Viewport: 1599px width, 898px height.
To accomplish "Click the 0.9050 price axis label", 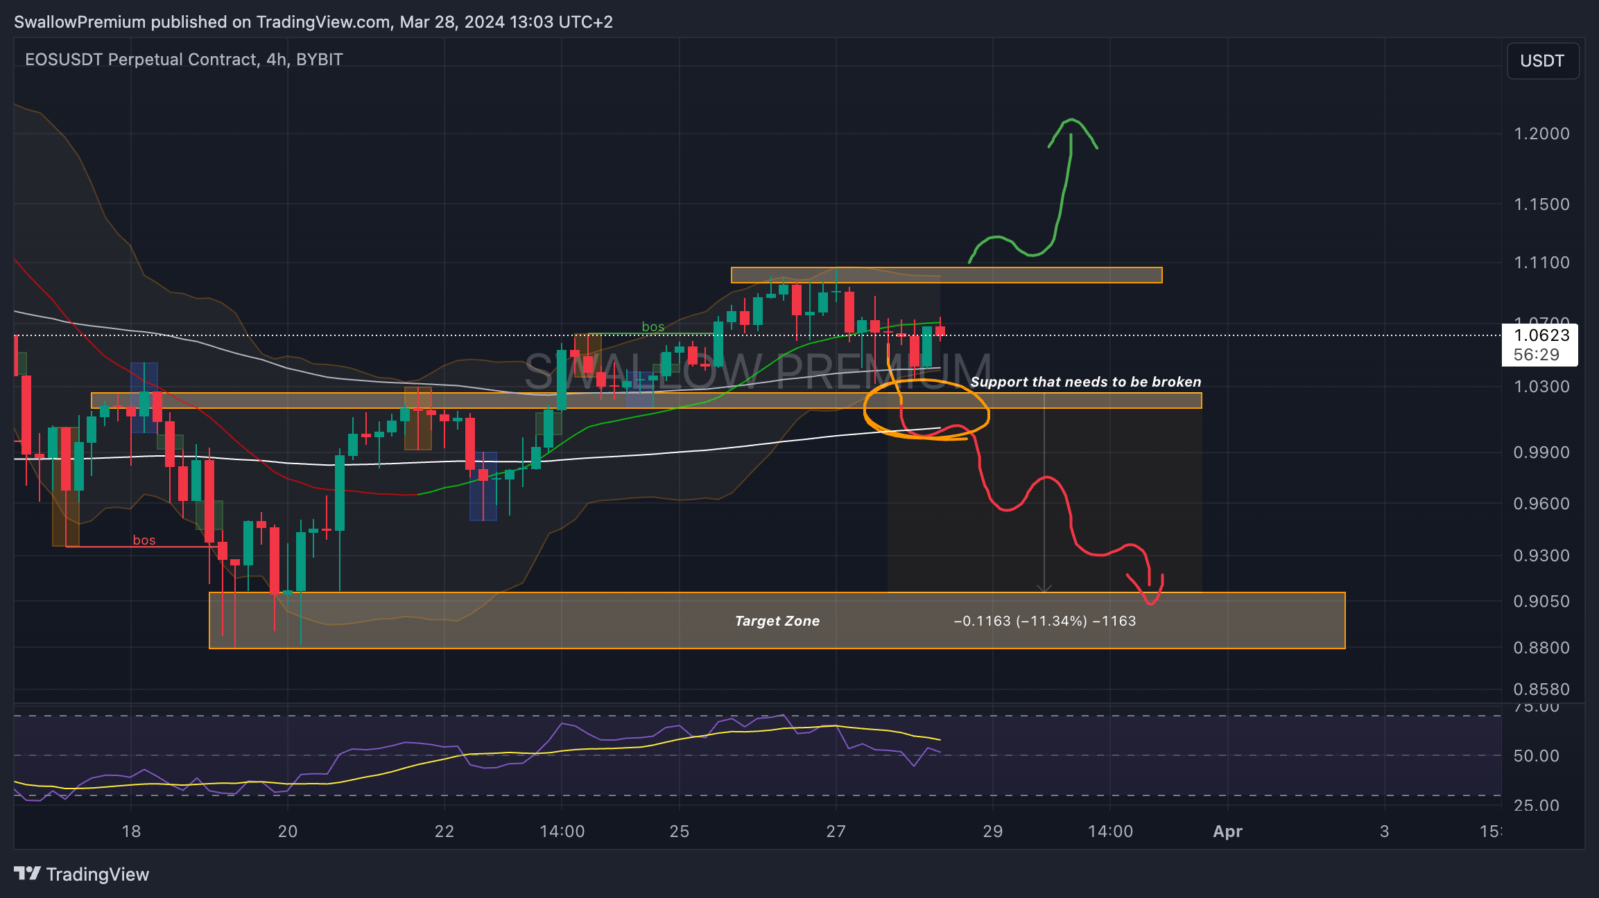I will coord(1541,601).
